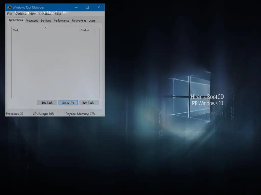Close the Windows Task Manager window

click(99, 7)
